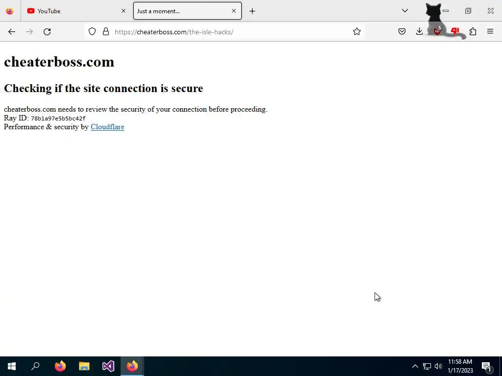
Task: Open the Windows Start menu
Action: coord(12,366)
